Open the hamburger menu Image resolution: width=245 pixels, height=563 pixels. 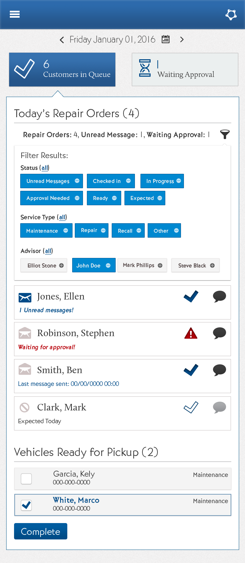coord(15,14)
